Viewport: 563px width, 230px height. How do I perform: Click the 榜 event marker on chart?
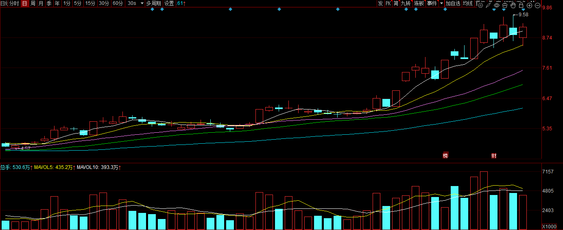[x=445, y=156]
